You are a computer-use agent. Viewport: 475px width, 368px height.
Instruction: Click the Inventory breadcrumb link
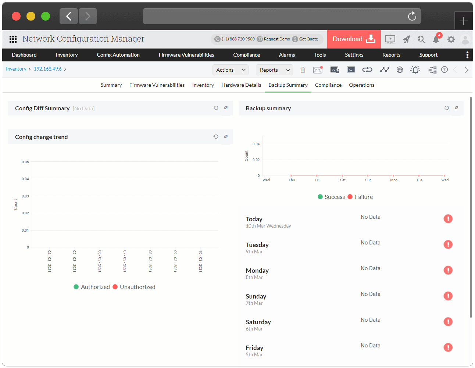(16, 69)
